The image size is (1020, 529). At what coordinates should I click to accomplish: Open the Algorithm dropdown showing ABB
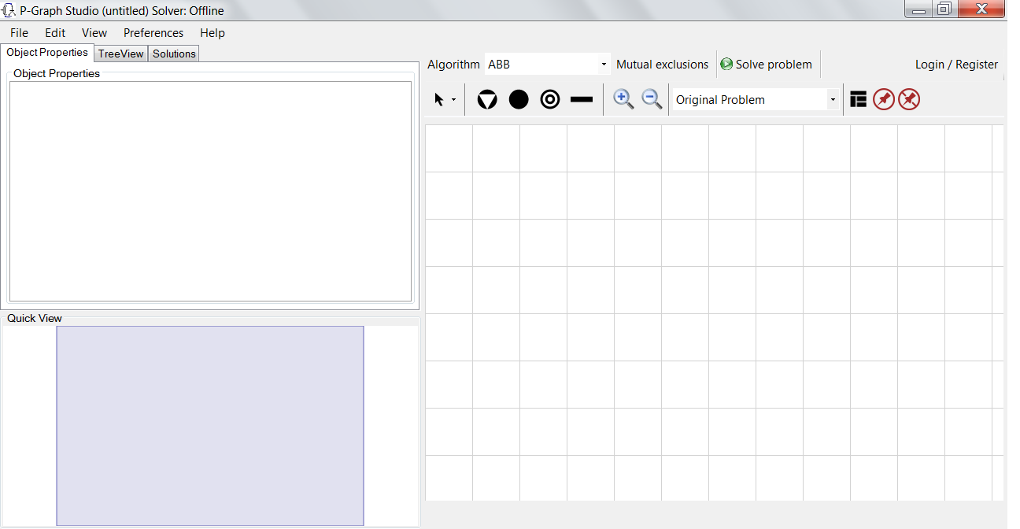603,64
